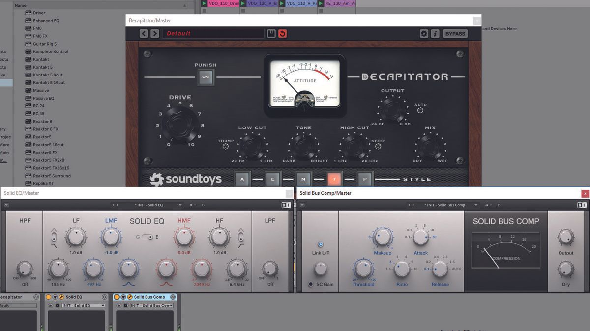Screen dimensions: 590x331
Task: Collapse the Solid Bus Comp device with its fold triangle
Action: click(123, 297)
